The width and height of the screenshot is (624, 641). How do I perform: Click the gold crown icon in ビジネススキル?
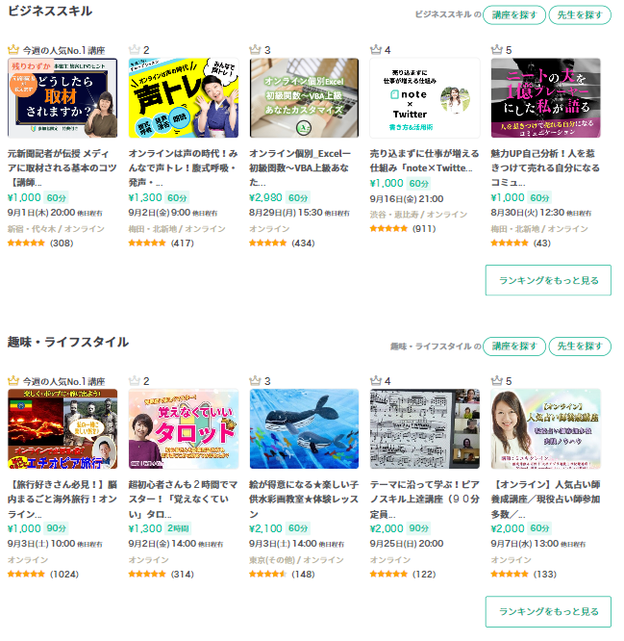(x=13, y=50)
